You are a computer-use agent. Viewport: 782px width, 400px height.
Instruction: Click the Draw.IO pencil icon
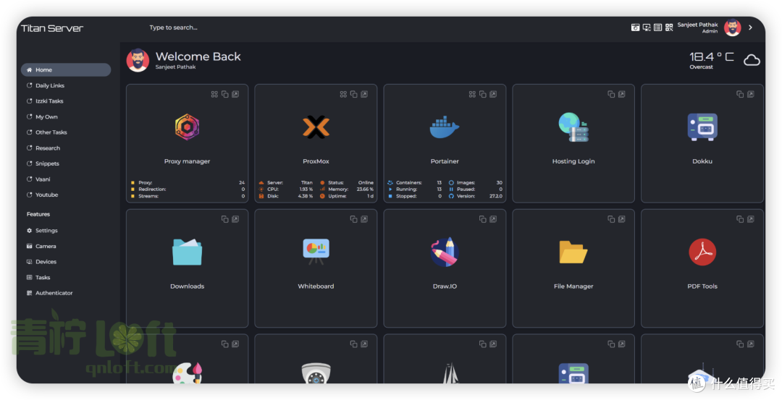tap(445, 252)
